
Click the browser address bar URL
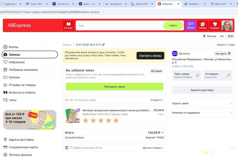click(50, 12)
